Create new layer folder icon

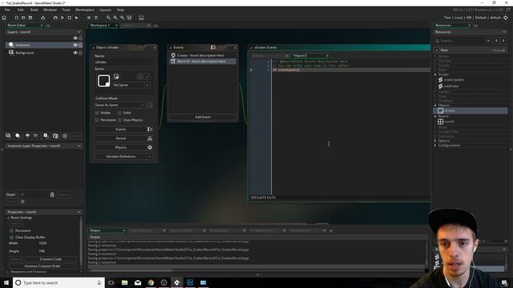pos(55,135)
